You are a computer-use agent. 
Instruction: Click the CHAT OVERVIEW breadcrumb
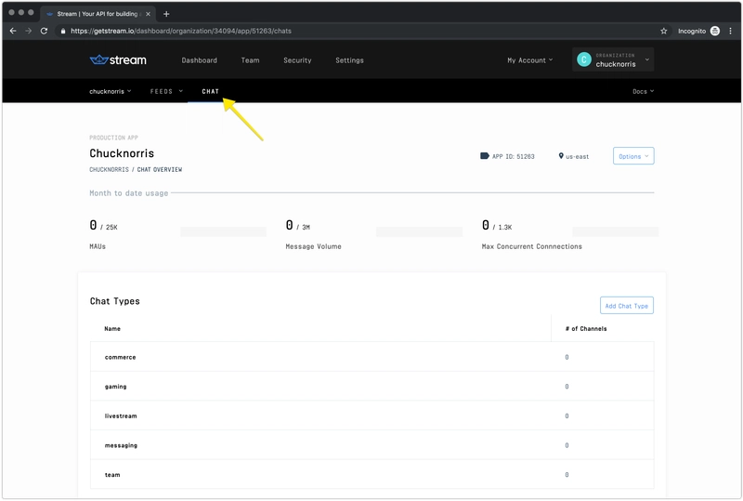pyautogui.click(x=160, y=169)
